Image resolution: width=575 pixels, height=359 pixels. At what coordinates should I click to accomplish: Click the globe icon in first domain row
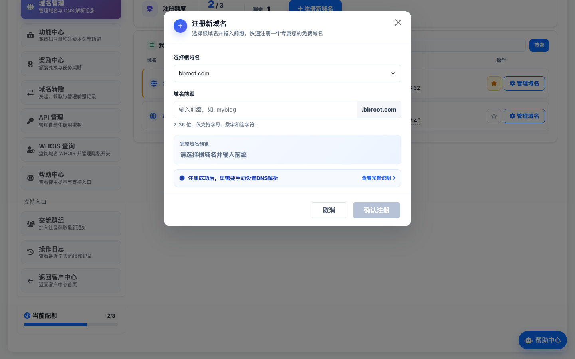[x=154, y=83]
